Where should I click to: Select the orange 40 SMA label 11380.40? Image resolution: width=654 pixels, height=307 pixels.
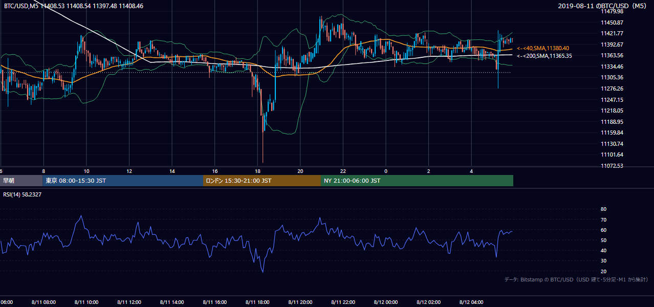(542, 48)
